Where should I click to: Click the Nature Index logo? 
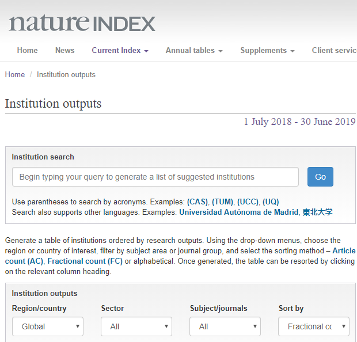tap(82, 24)
